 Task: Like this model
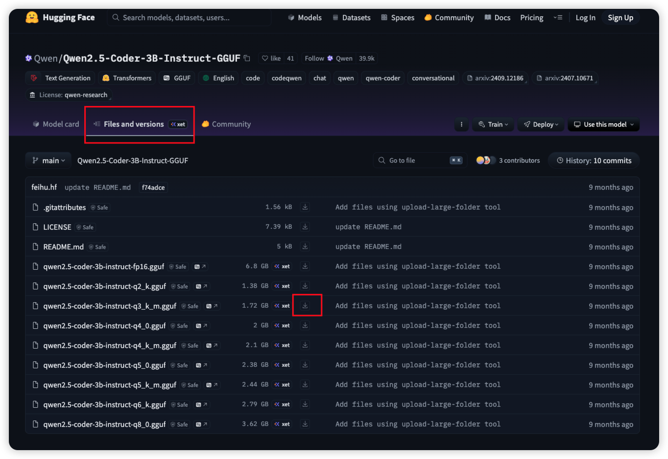[271, 58]
